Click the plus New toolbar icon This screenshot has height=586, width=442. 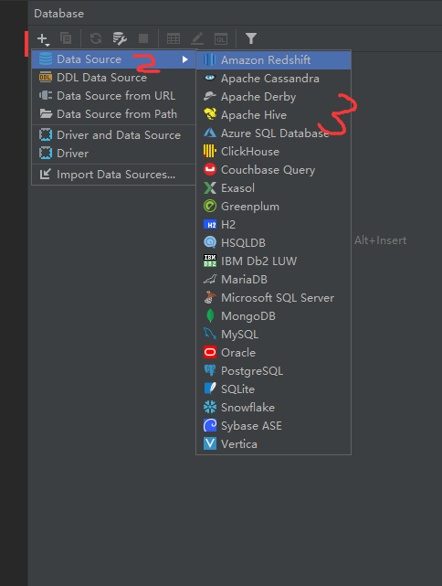pos(43,38)
